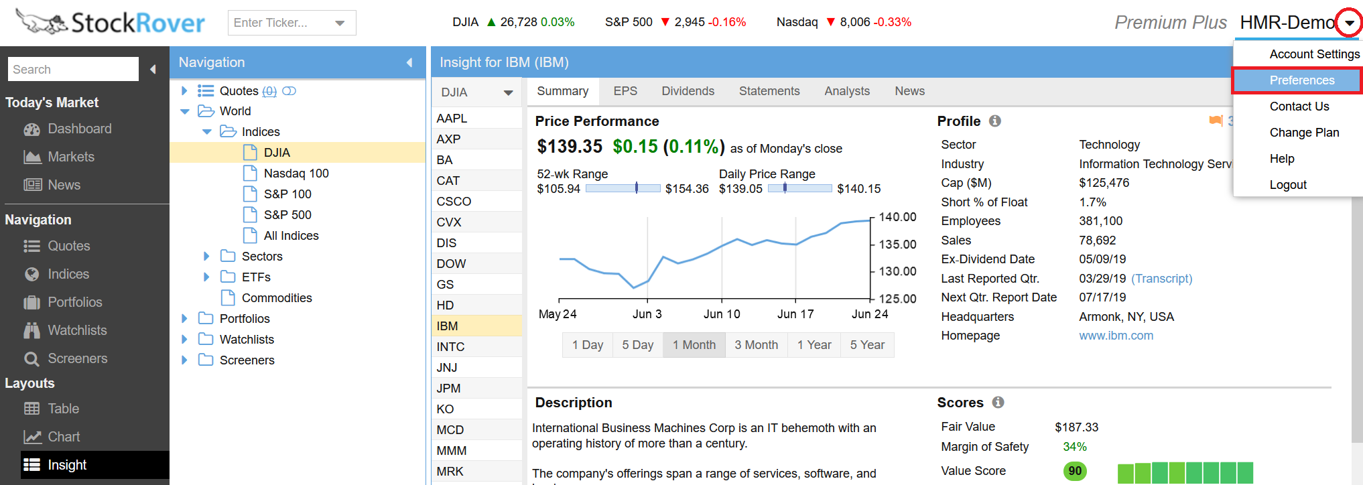Click the 52-wk Range bar
Screen dimensions: 1363x485
click(x=623, y=189)
